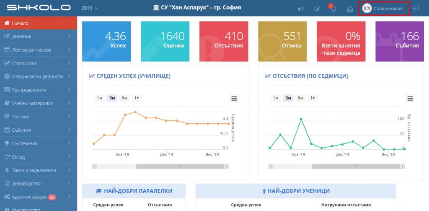Click Среден успех chart navigator scrollbar handle

point(180,167)
